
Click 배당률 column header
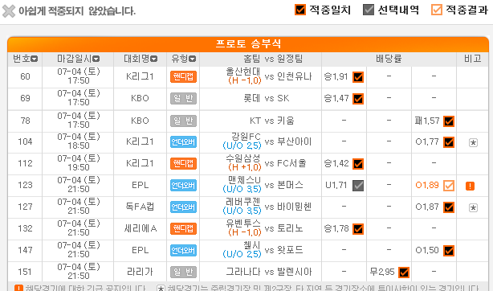tap(389, 59)
